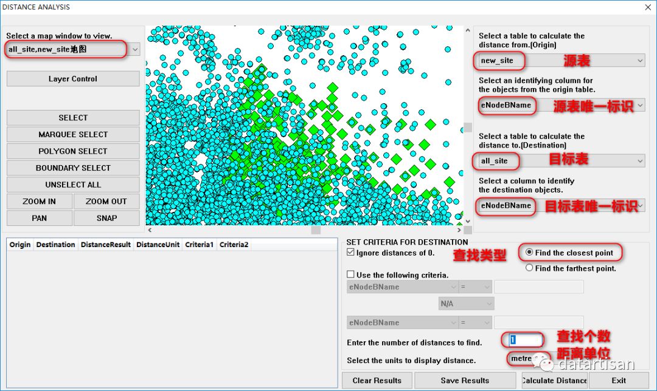Open the N/A logical operator dropdown
The width and height of the screenshot is (657, 391).
coord(467,304)
